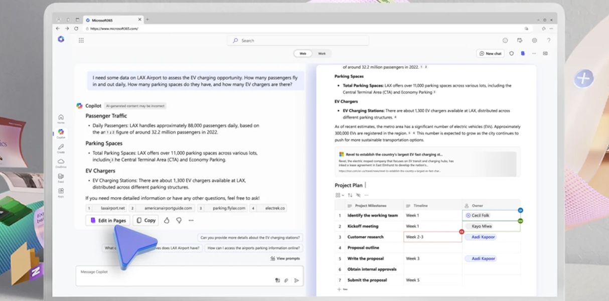Open a new browser tab with plus
Screen dimensions: 609x301
tap(147, 20)
